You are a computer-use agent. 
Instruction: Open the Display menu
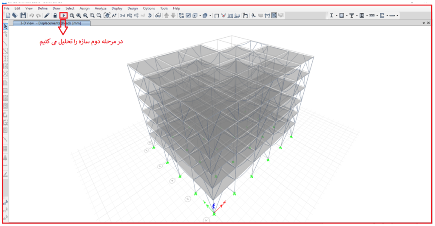click(117, 8)
